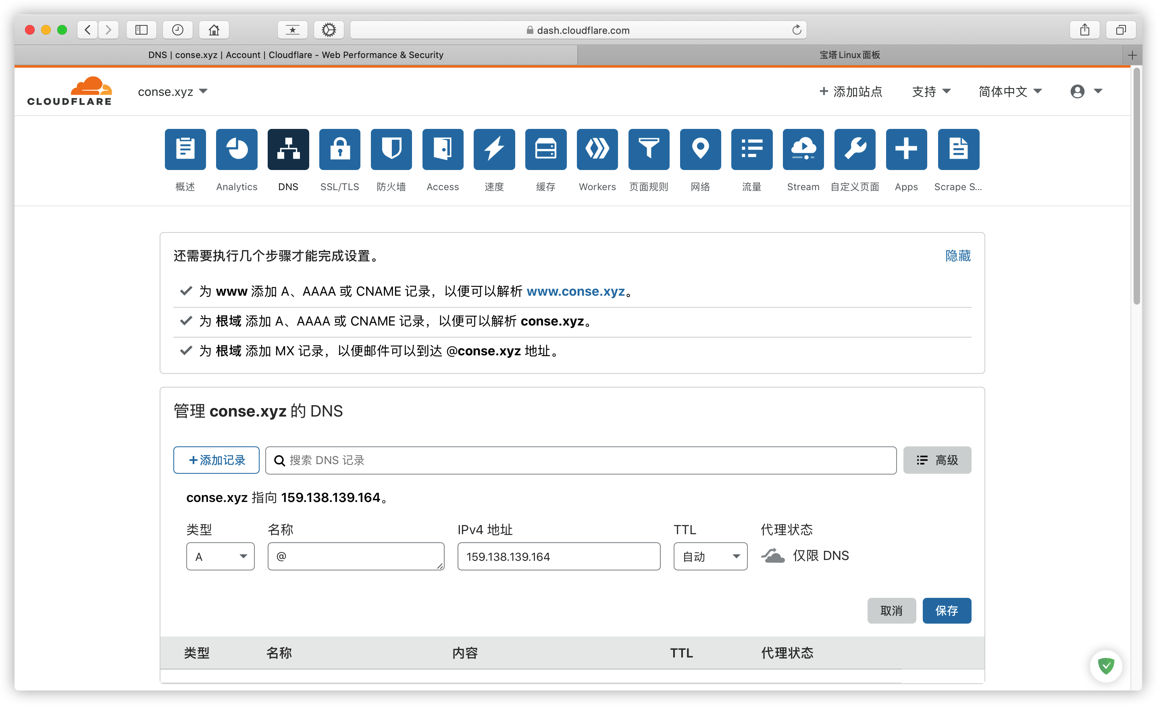The height and width of the screenshot is (705, 1157).
Task: Click the gear extension toolbar button
Action: point(329,30)
